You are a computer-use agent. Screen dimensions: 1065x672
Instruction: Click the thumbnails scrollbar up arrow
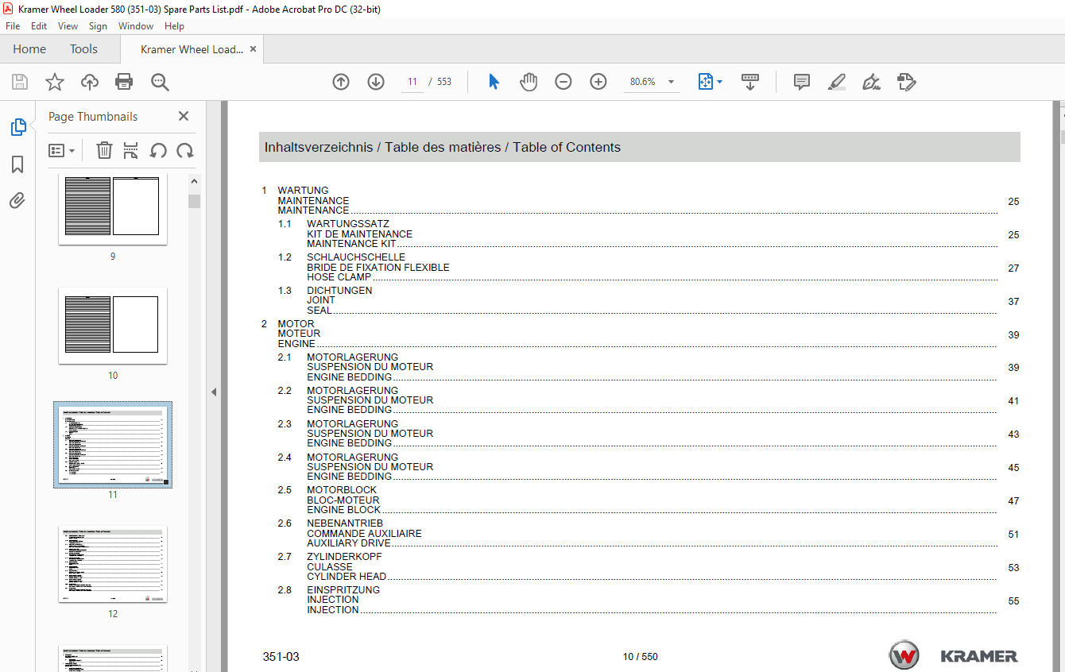point(195,180)
